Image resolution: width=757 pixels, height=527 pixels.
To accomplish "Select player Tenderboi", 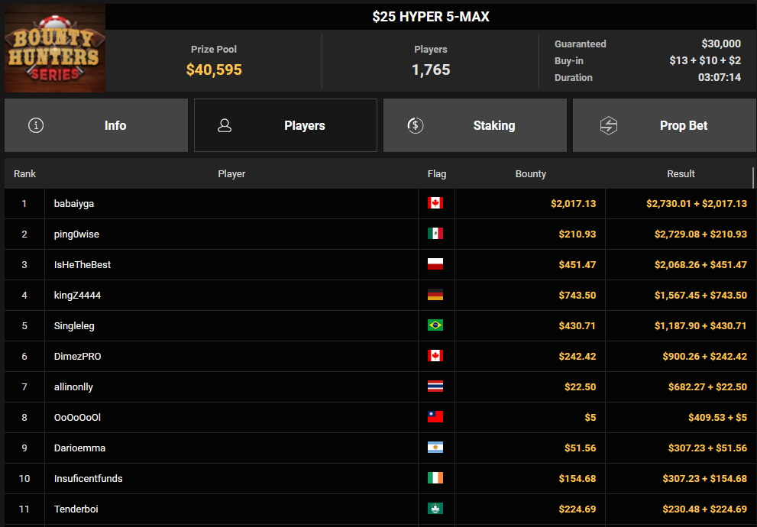I will click(x=76, y=509).
